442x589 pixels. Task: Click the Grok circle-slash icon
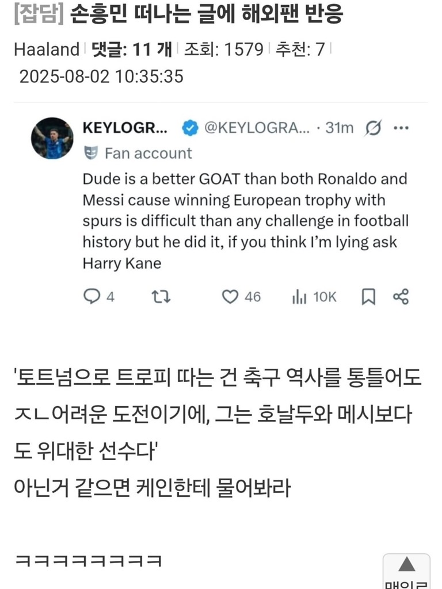pyautogui.click(x=373, y=128)
